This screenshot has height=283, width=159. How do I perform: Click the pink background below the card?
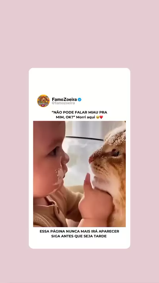coord(79,266)
